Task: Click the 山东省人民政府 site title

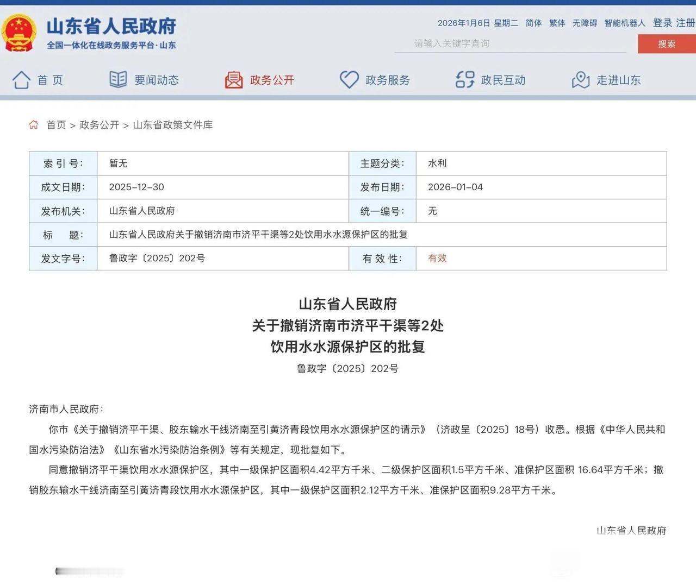Action: (111, 26)
